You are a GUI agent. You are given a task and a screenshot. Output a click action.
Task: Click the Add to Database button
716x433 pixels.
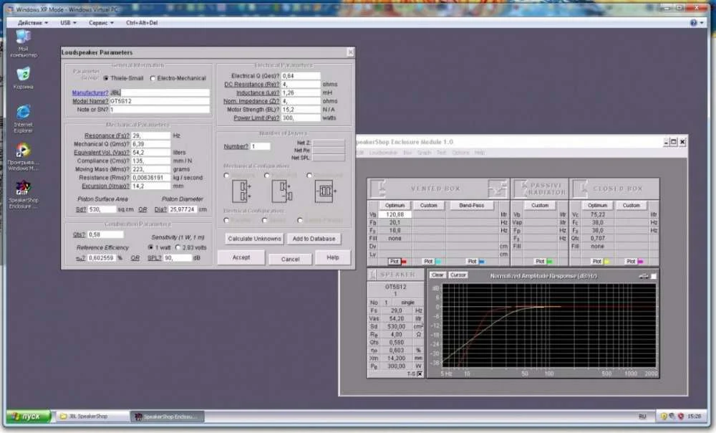313,238
